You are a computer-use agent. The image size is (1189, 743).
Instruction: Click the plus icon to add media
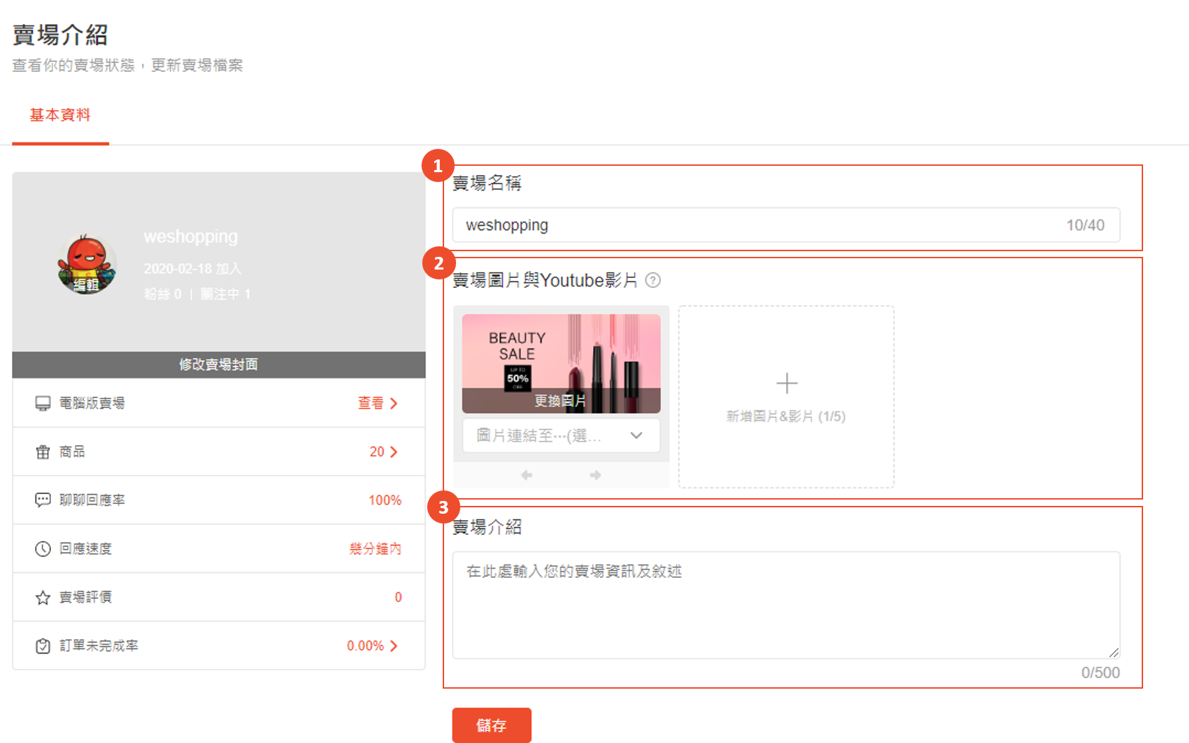(787, 383)
